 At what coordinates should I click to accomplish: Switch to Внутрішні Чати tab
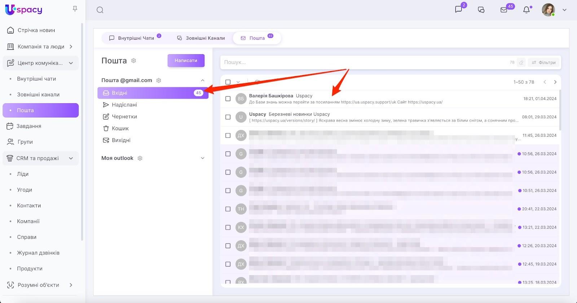pyautogui.click(x=132, y=38)
